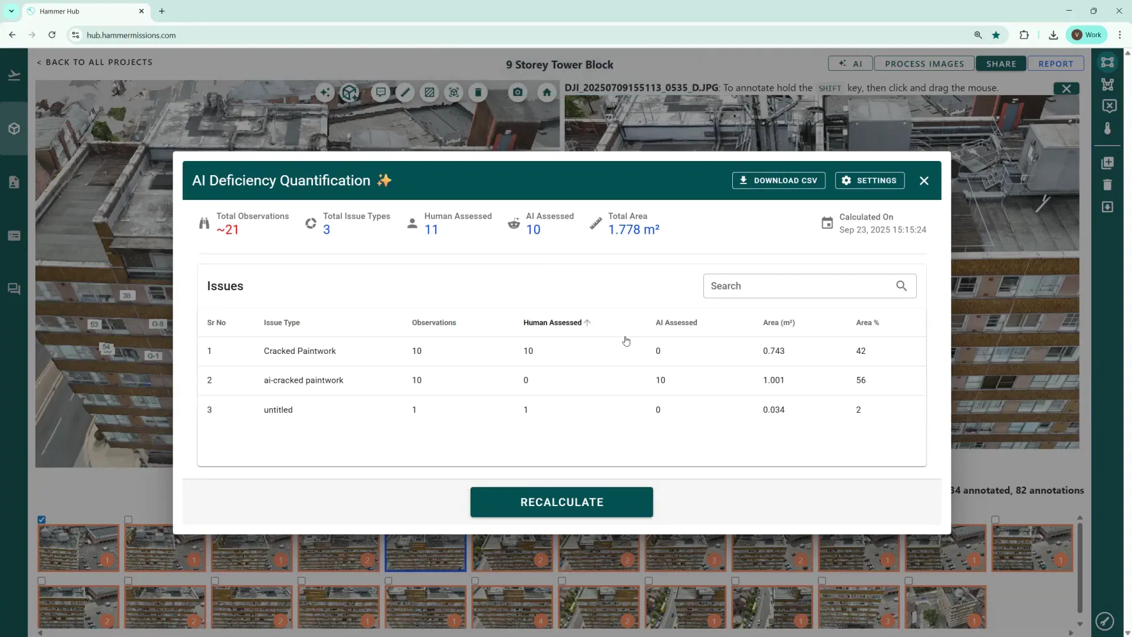Open the deficiency quantification Settings
Image resolution: width=1132 pixels, height=637 pixels.
[x=870, y=180]
